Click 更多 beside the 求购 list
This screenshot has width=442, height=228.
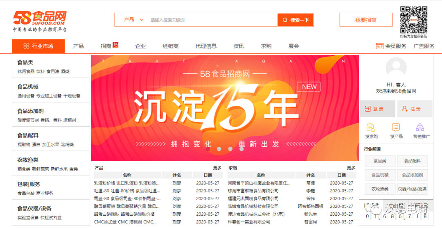tap(351, 168)
